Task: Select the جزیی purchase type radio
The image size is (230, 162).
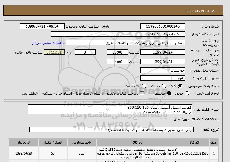Action: click(x=187, y=93)
